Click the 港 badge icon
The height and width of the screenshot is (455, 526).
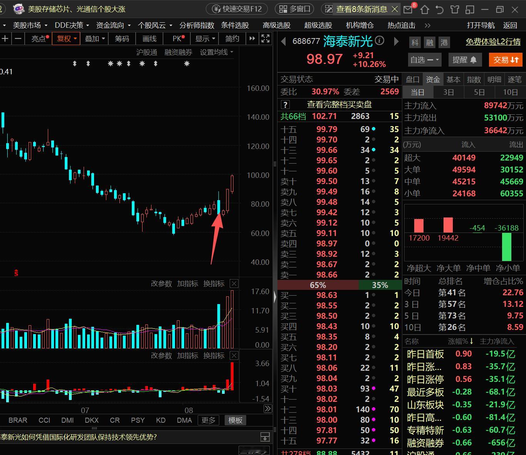click(x=444, y=42)
